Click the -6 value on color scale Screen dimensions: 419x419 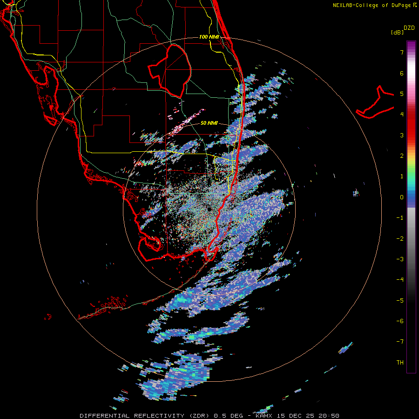click(400, 321)
